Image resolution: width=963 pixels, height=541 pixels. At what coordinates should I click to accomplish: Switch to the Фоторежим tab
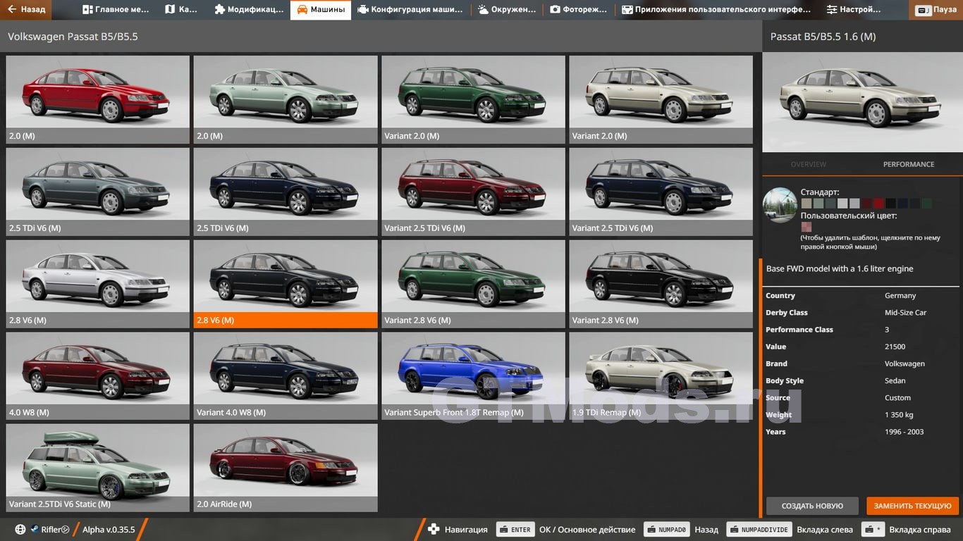579,10
